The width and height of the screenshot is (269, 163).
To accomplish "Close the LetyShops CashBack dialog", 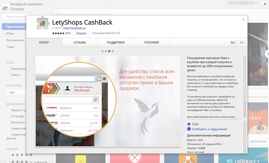I will (x=243, y=19).
